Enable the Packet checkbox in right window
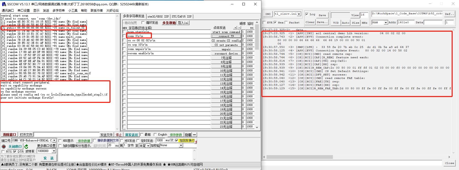Image resolution: width=459 pixels, height=170 pixels. pos(286,23)
